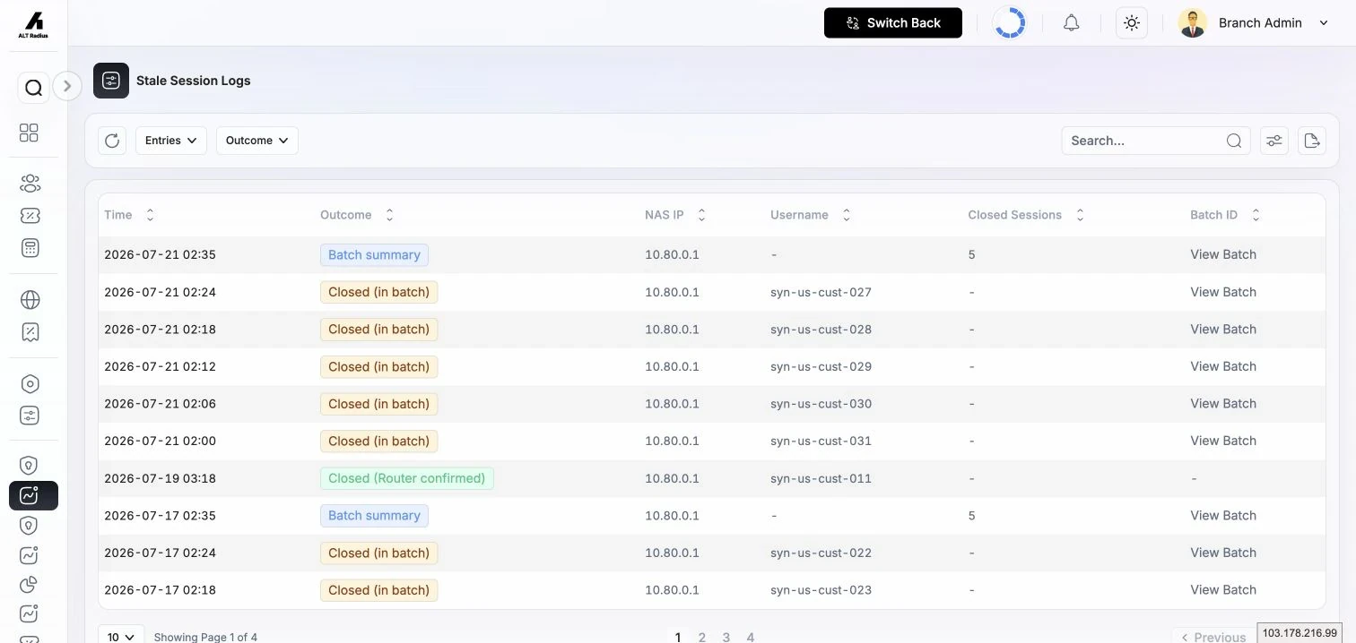Open View Batch for 2026-07-21 02:35 row
The width and height of the screenshot is (1356, 643).
[1223, 254]
